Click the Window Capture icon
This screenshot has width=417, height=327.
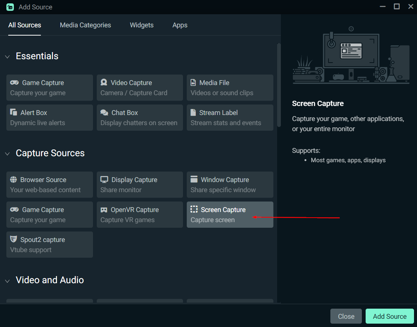click(x=194, y=179)
